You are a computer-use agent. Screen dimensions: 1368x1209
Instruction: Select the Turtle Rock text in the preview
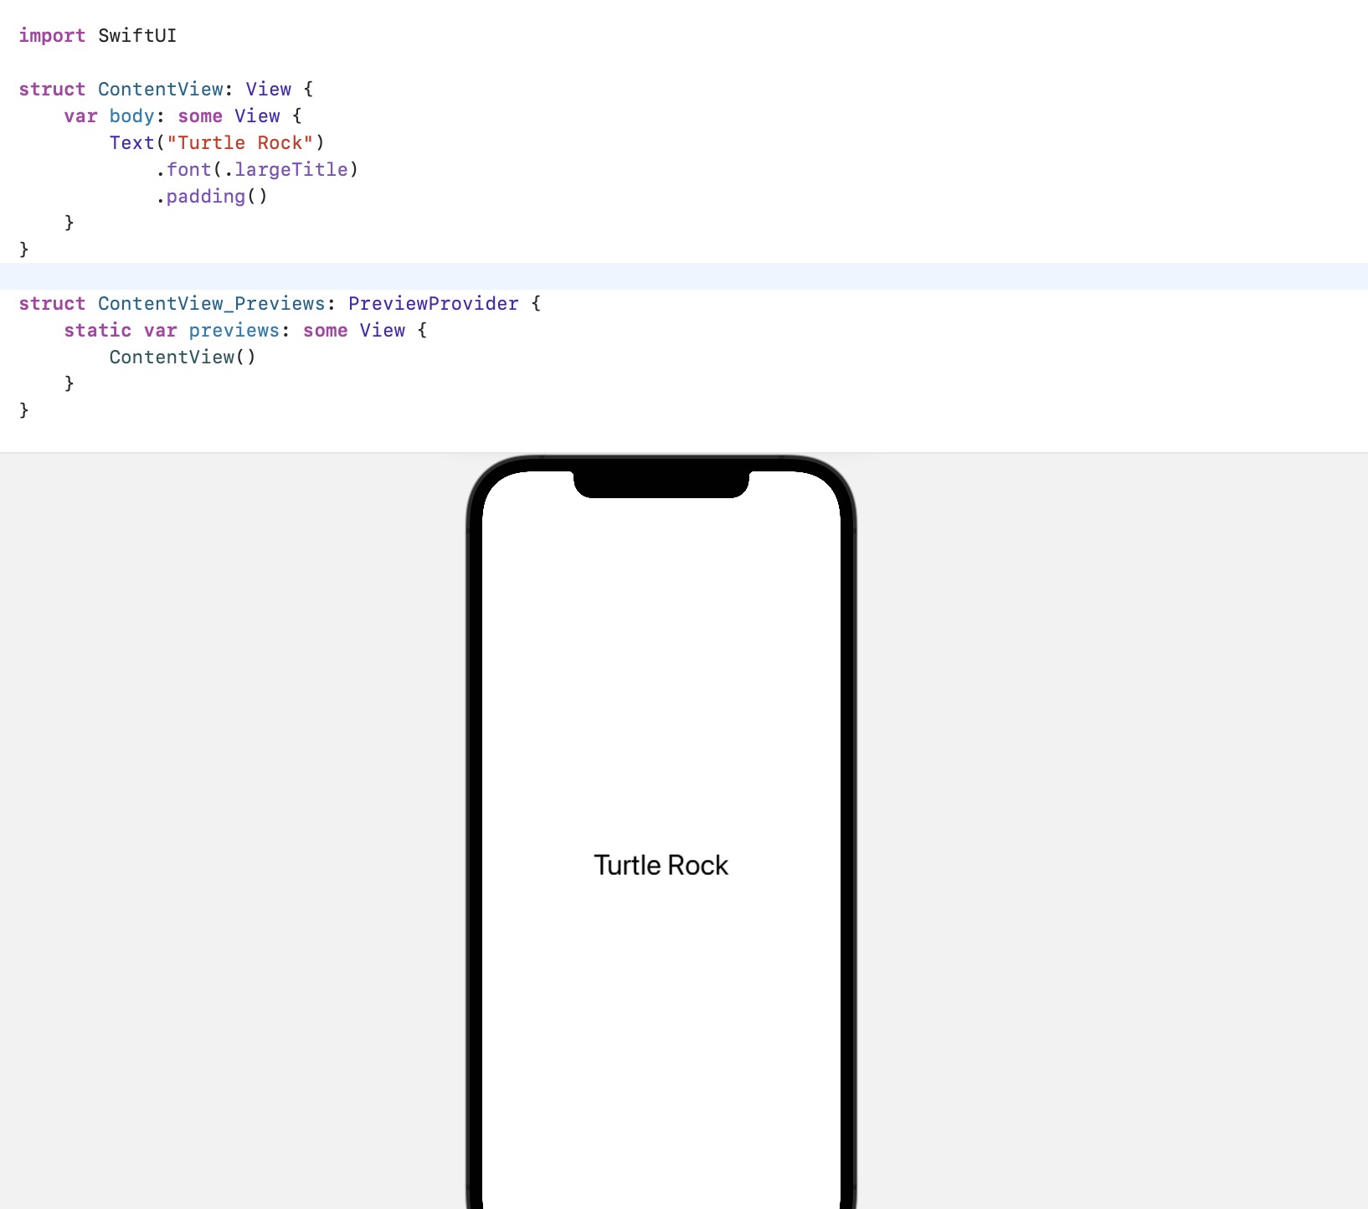[661, 865]
